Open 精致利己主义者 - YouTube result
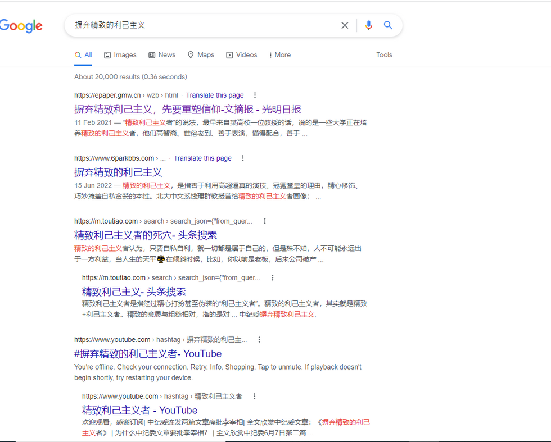The image size is (551, 442). click(139, 410)
